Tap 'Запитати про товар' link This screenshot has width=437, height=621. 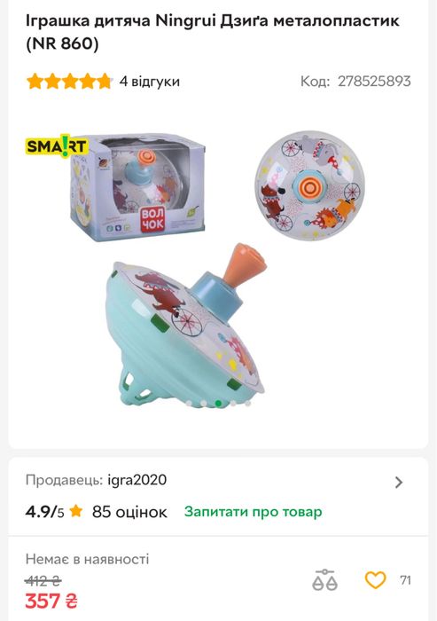[253, 511]
